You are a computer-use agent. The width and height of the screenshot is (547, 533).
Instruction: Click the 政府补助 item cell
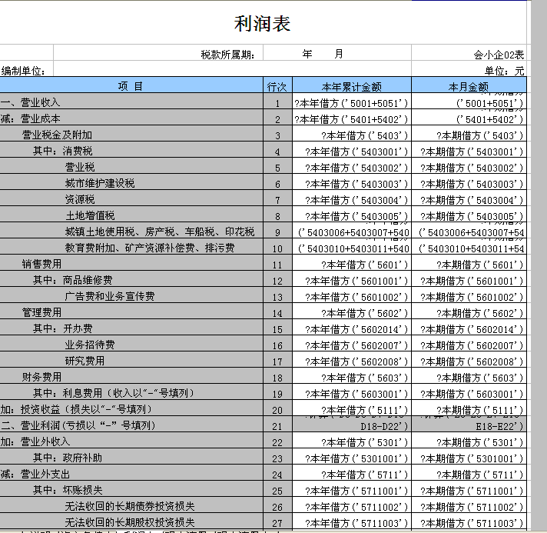coord(84,458)
